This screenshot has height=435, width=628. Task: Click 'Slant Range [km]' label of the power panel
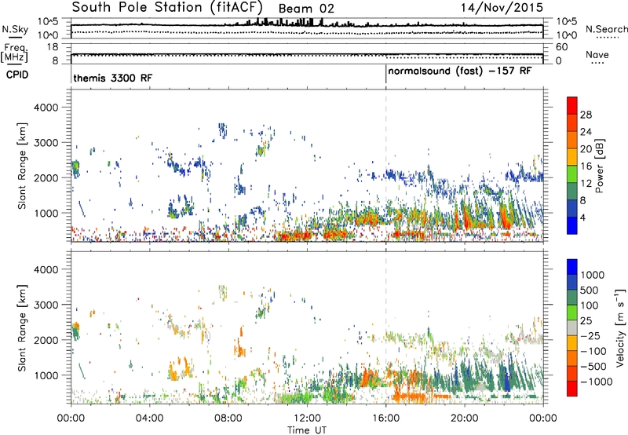click(x=22, y=166)
